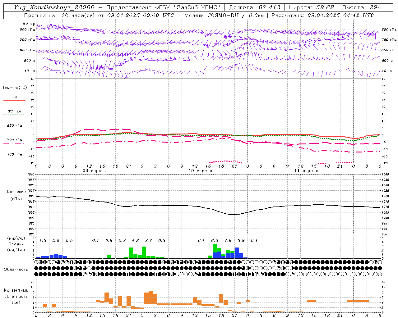Click the red 2м legend line sample
398x318 pixels.
[14, 101]
